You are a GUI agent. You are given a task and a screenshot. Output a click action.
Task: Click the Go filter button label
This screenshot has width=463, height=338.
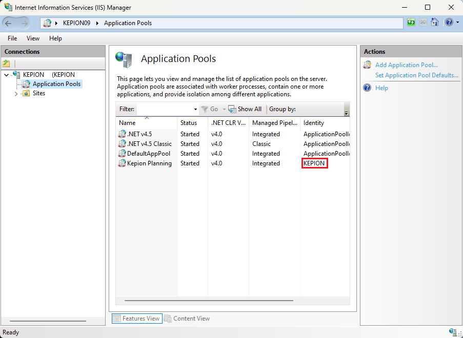click(x=214, y=109)
